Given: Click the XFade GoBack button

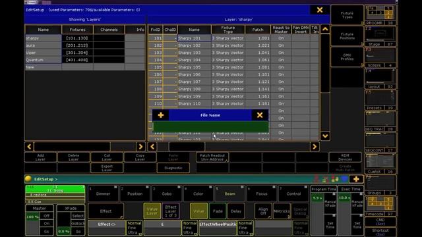Looking at the screenshot, I should 78,223.
